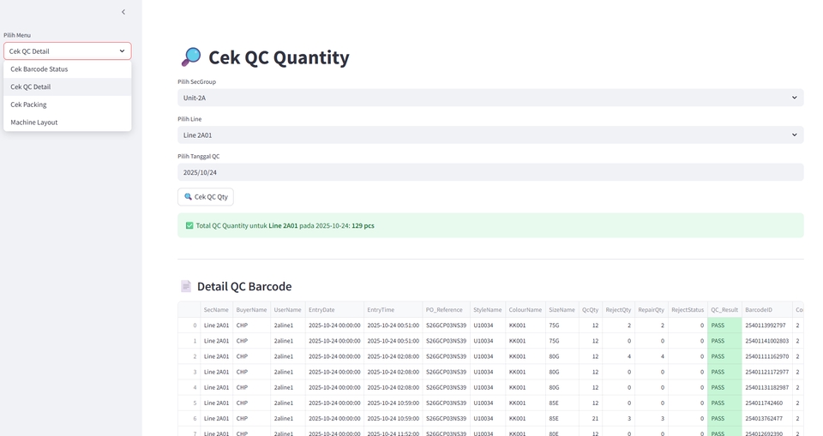Choose Cek QC Detail from menu
823x436 pixels.
click(x=31, y=87)
